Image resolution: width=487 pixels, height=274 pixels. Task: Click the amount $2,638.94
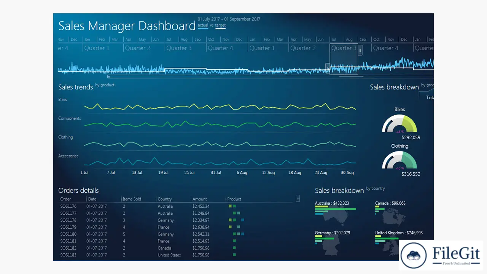coord(201,227)
